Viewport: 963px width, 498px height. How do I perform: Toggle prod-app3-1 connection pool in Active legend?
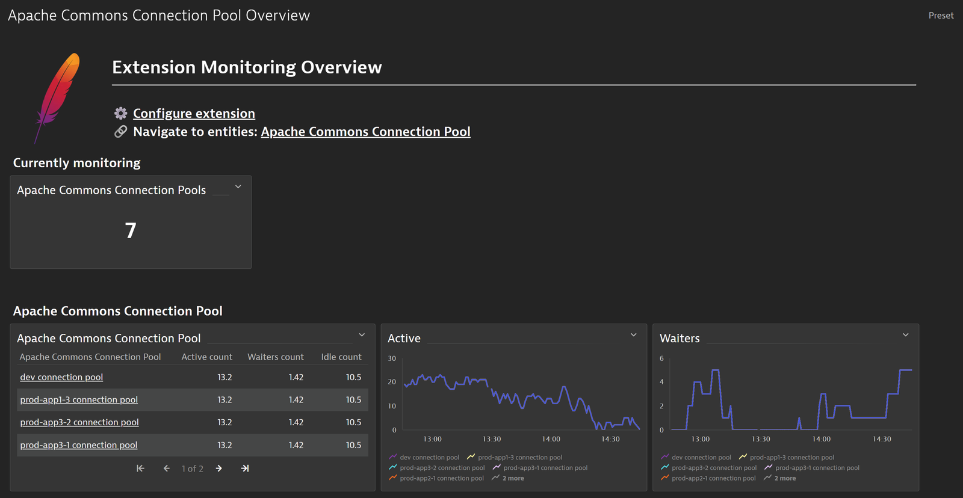540,467
